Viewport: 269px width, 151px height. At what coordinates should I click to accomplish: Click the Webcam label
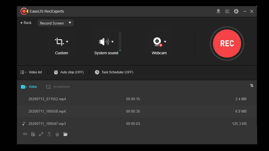[x=159, y=53]
